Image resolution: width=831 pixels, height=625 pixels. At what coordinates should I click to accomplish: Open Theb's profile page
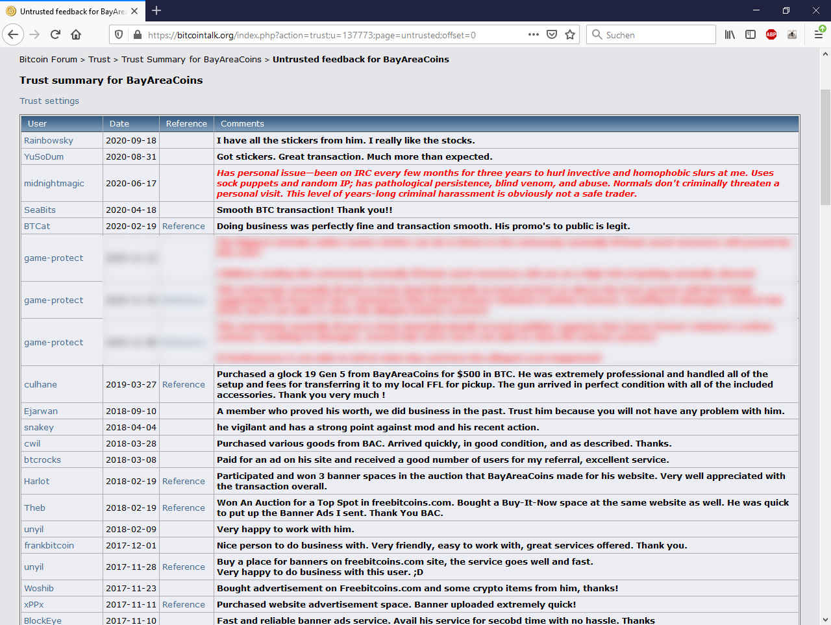tap(34, 508)
